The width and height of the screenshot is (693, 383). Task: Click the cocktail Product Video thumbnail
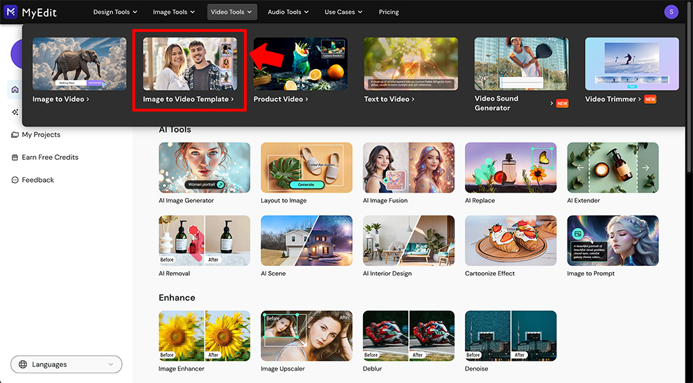301,64
